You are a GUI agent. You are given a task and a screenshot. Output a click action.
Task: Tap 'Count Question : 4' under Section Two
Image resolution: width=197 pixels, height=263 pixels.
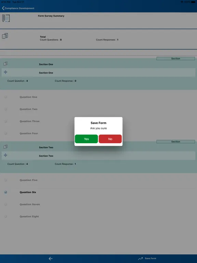17,164
